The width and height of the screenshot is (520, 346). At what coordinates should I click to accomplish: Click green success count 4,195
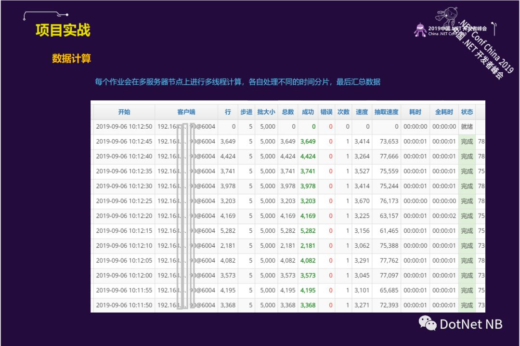308,290
